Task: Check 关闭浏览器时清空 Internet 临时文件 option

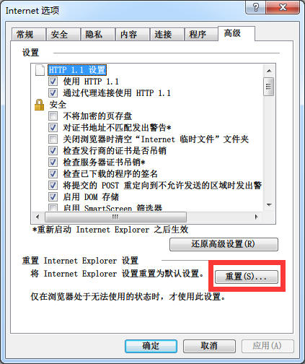Action: [x=53, y=139]
